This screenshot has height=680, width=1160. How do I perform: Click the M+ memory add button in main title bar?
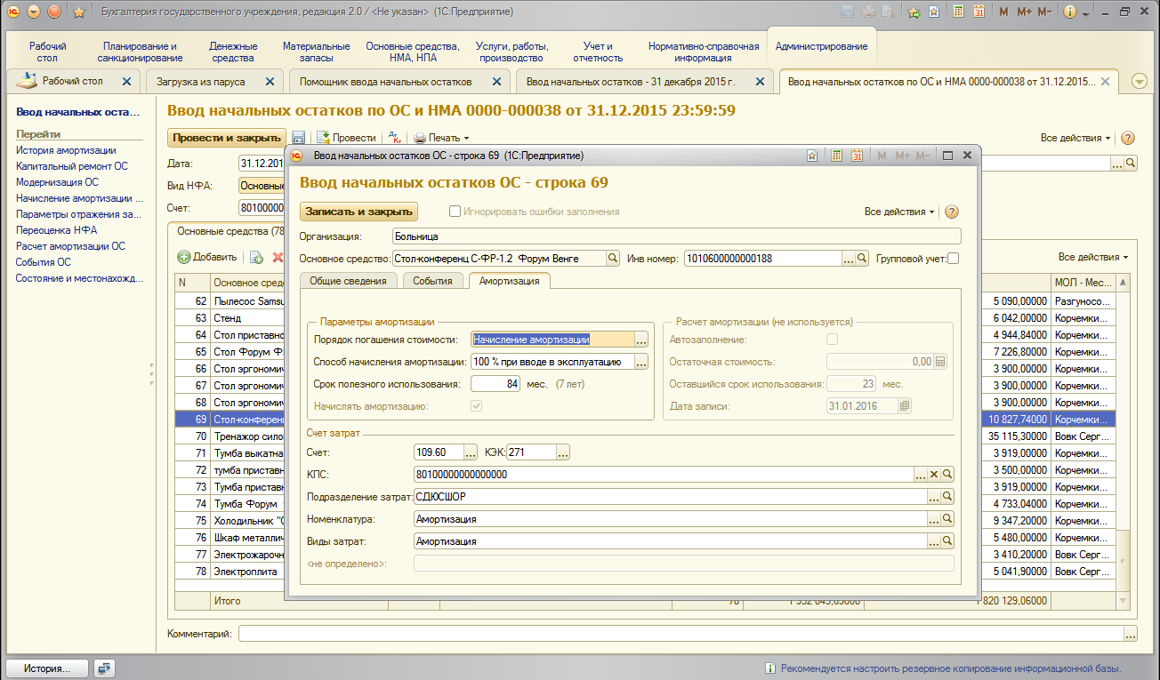1024,12
